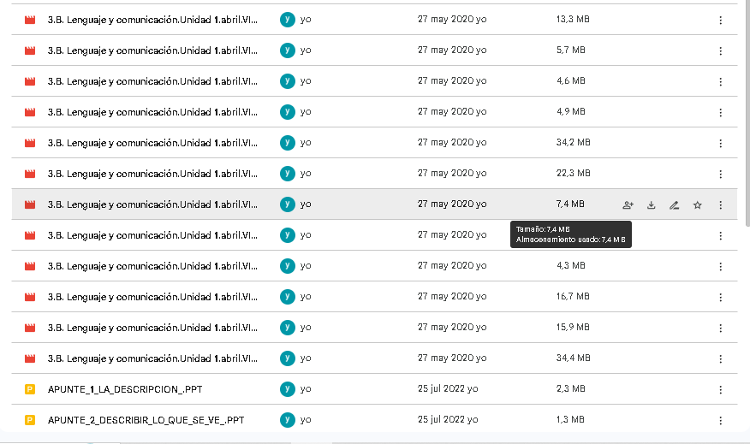Click the owner avatar in the 22,3 MB row
This screenshot has width=750, height=444.
288,174
